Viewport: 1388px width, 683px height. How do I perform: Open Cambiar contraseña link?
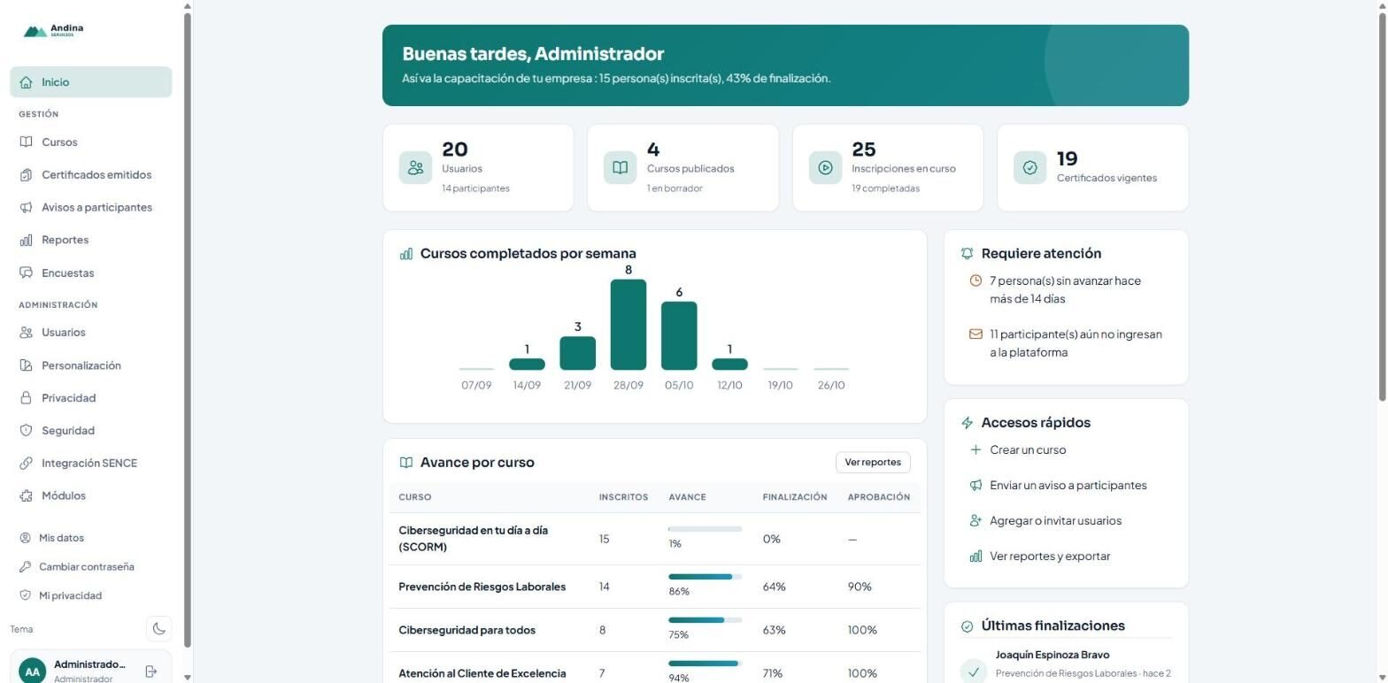tap(91, 566)
